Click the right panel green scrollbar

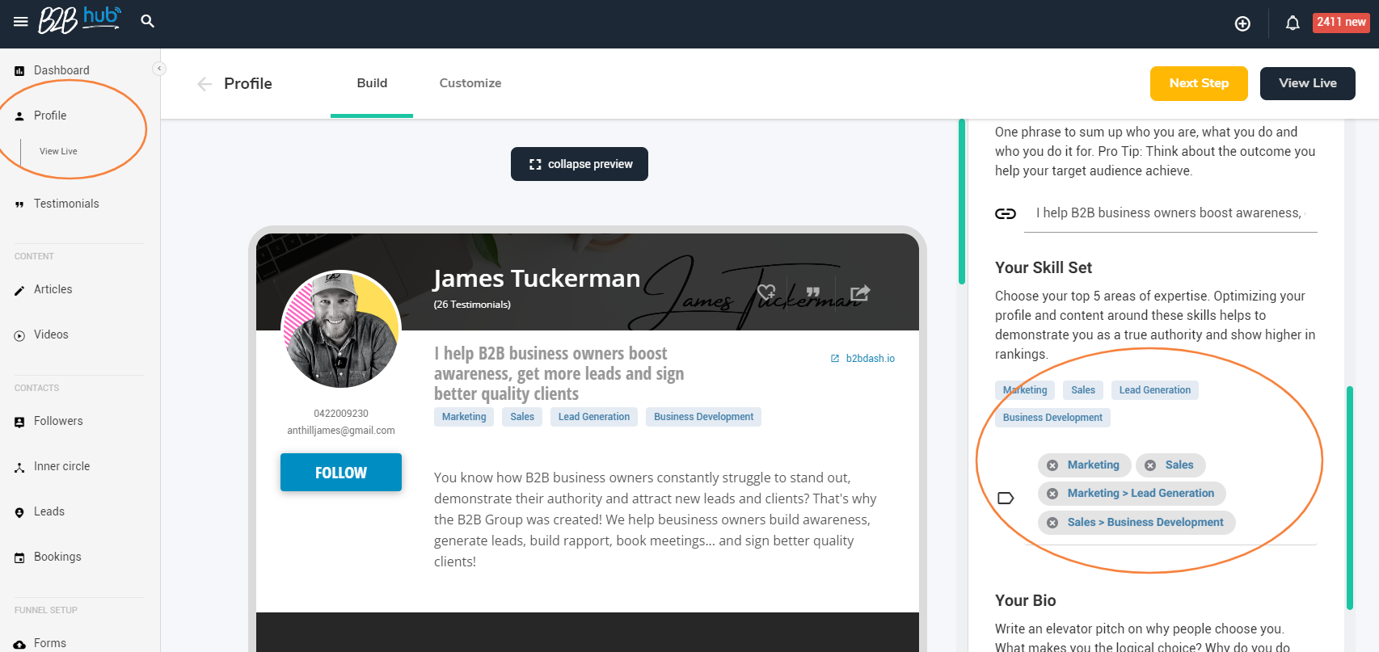point(1350,498)
